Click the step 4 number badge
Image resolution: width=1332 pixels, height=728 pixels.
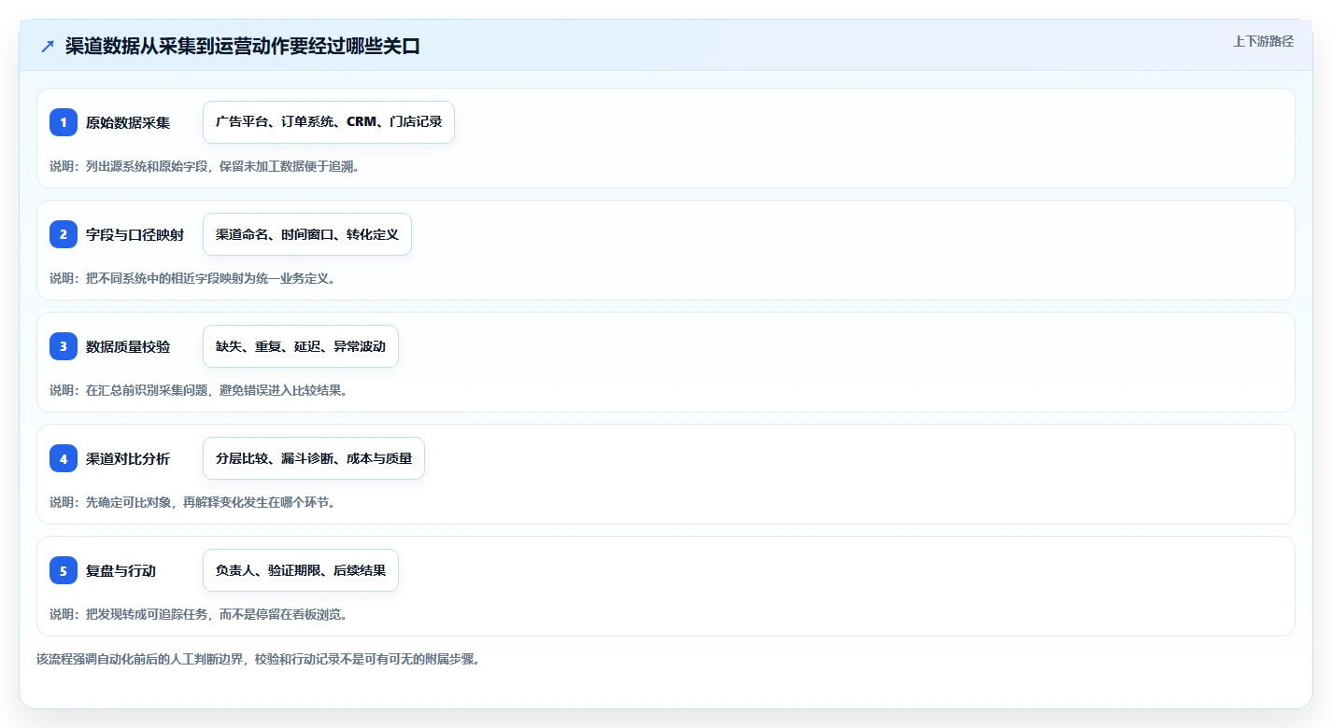[64, 458]
